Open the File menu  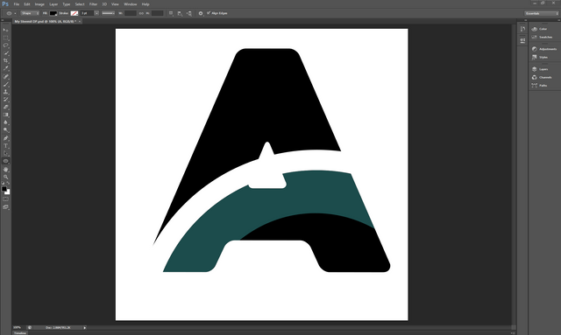(x=17, y=4)
